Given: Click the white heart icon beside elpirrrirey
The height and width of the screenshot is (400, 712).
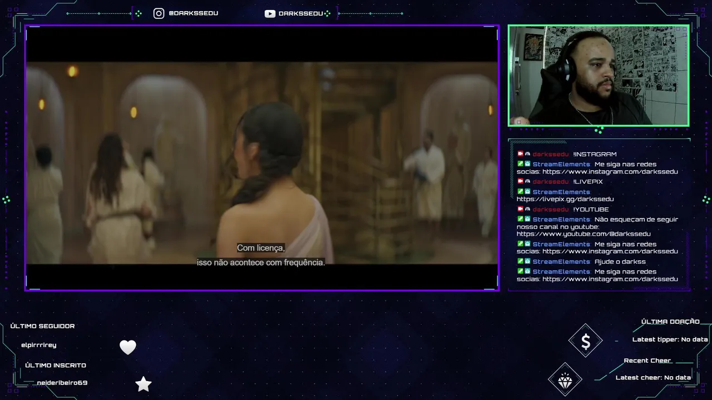Looking at the screenshot, I should [128, 347].
